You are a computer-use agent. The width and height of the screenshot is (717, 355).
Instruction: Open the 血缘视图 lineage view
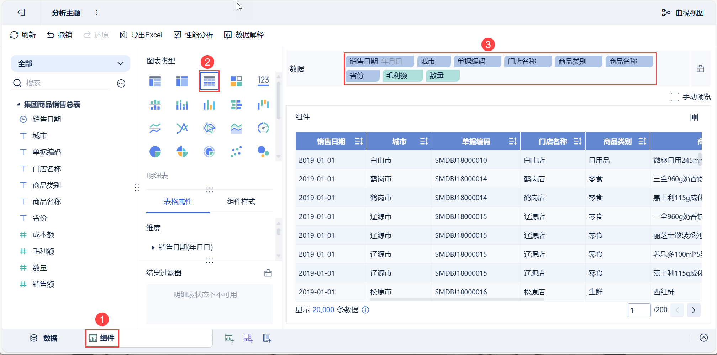(x=682, y=13)
